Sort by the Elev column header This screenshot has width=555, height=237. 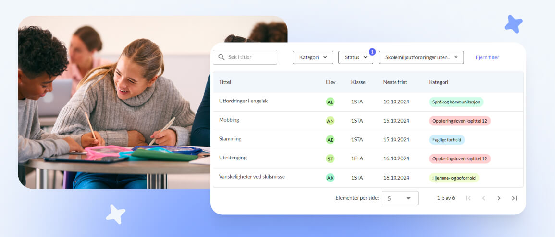coord(331,82)
